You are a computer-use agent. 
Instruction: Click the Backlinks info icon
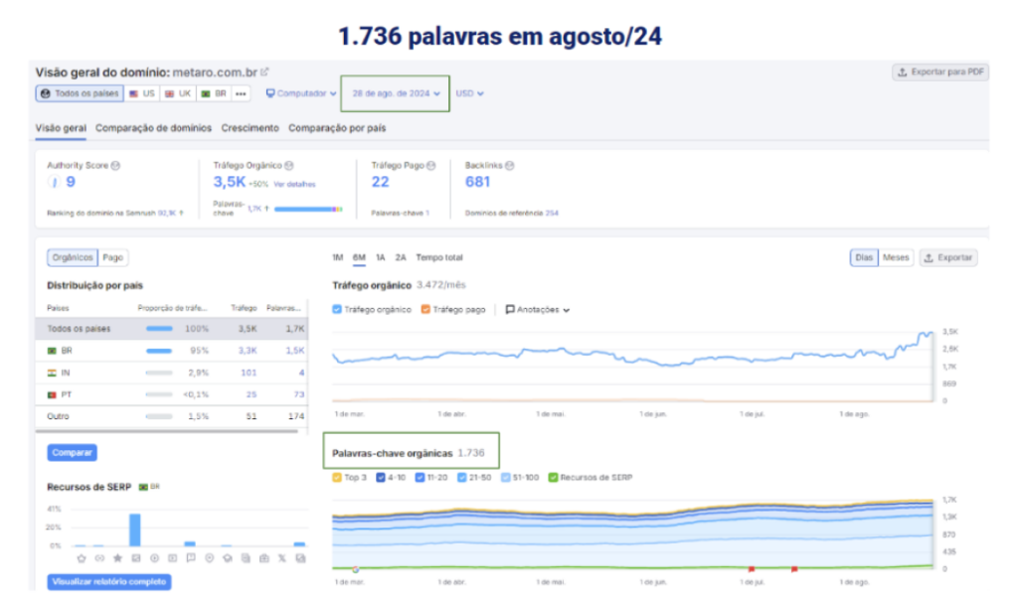(509, 165)
